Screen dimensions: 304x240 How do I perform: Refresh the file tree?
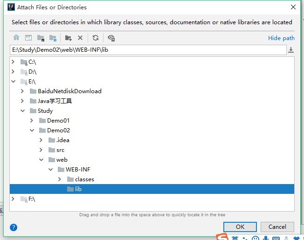click(96, 38)
